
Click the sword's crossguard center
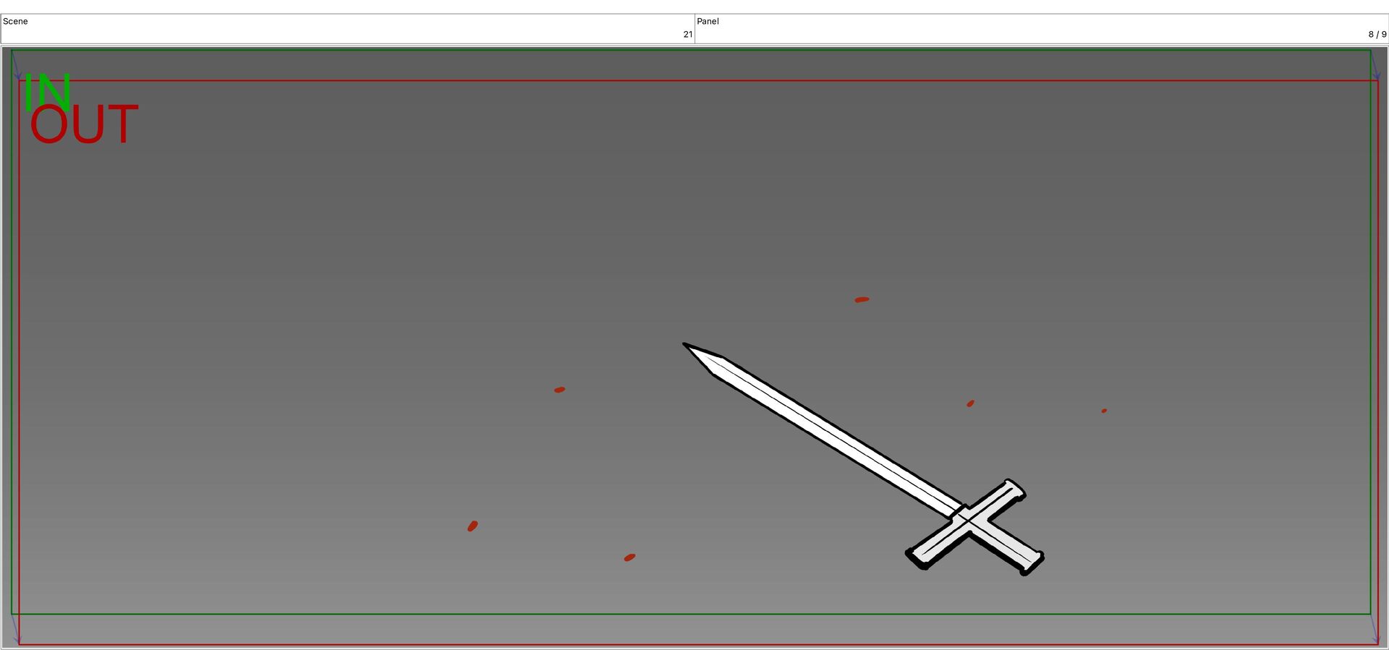pyautogui.click(x=968, y=520)
